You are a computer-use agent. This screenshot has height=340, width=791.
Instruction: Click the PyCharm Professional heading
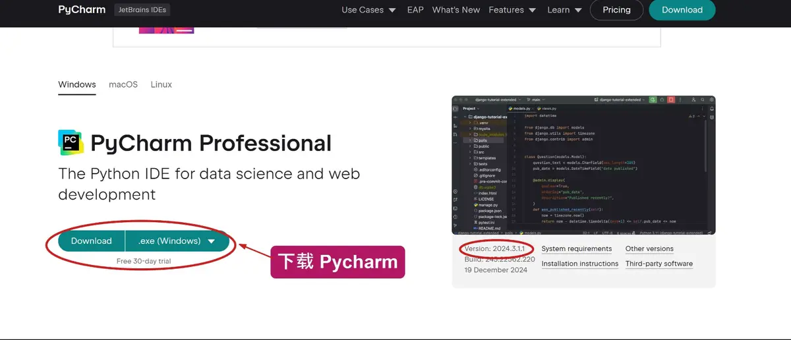[211, 143]
